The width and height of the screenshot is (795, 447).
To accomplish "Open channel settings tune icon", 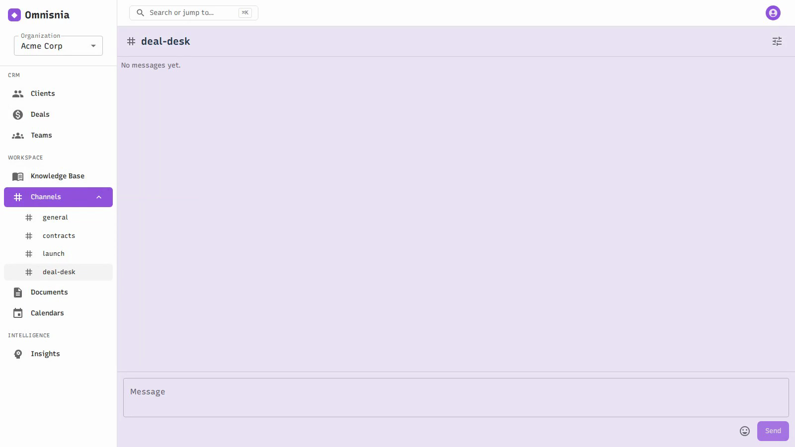I will (x=777, y=41).
